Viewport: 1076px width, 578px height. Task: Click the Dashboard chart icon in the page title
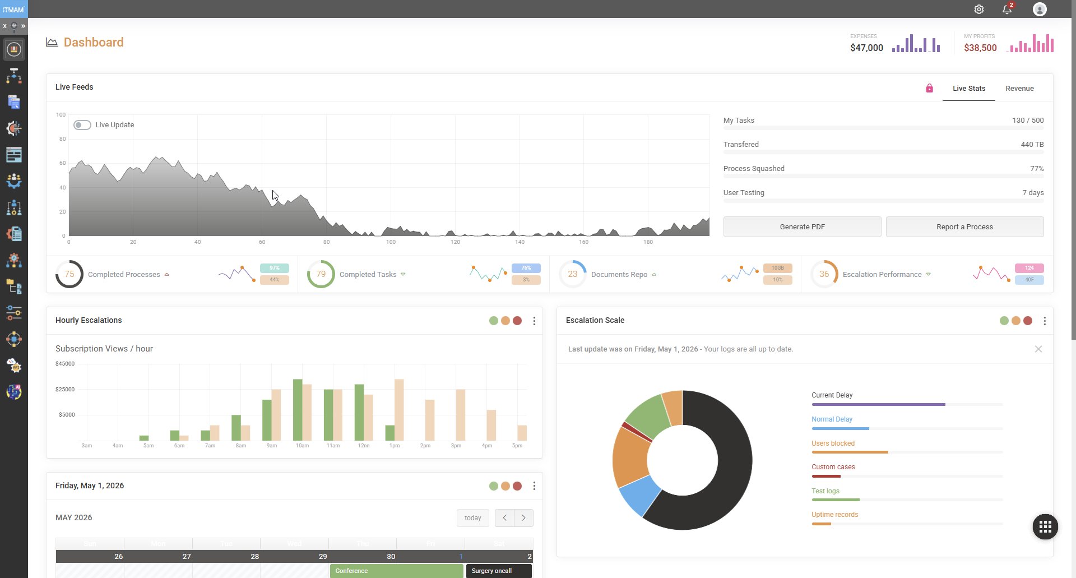[52, 43]
